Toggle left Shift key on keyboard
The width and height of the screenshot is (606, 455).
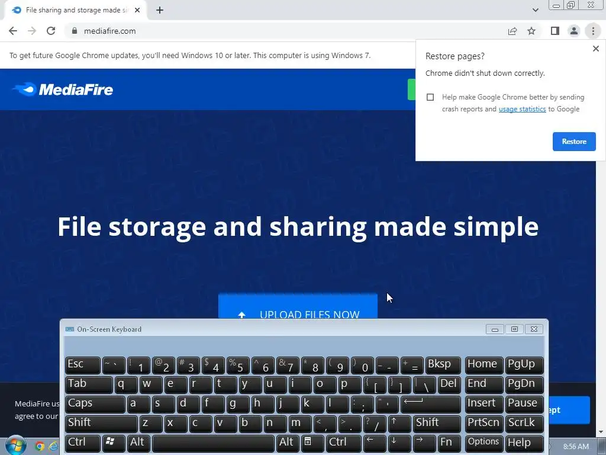[x=101, y=423]
